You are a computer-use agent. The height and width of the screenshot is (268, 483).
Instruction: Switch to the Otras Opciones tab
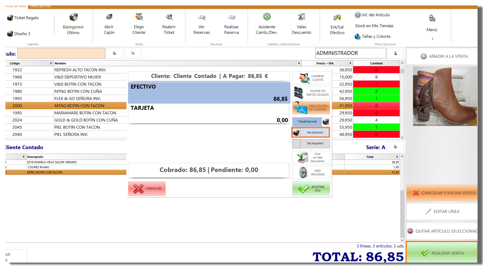pyautogui.click(x=41, y=6)
